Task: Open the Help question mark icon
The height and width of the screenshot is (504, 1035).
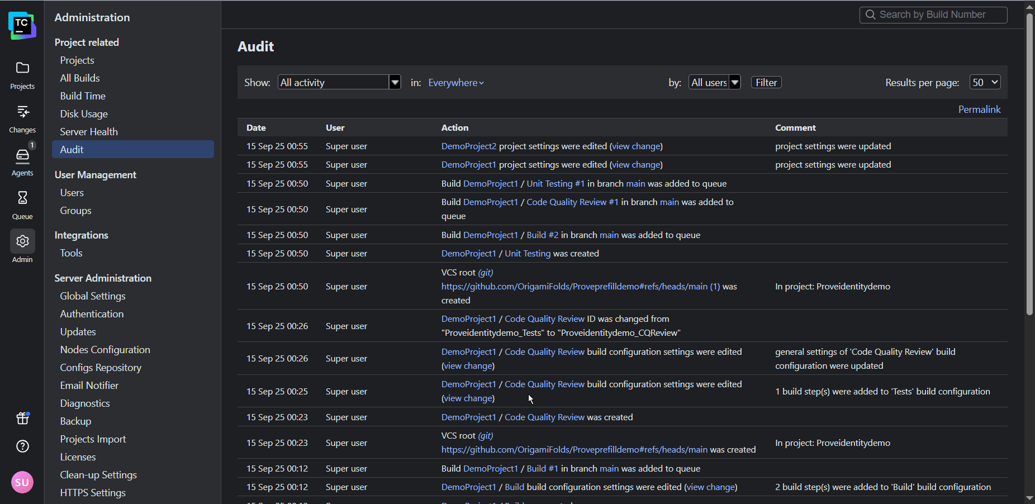Action: click(22, 446)
